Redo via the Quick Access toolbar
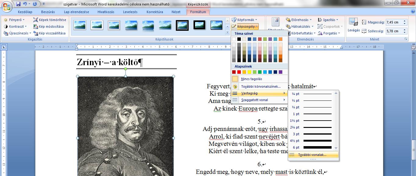 click(35, 4)
